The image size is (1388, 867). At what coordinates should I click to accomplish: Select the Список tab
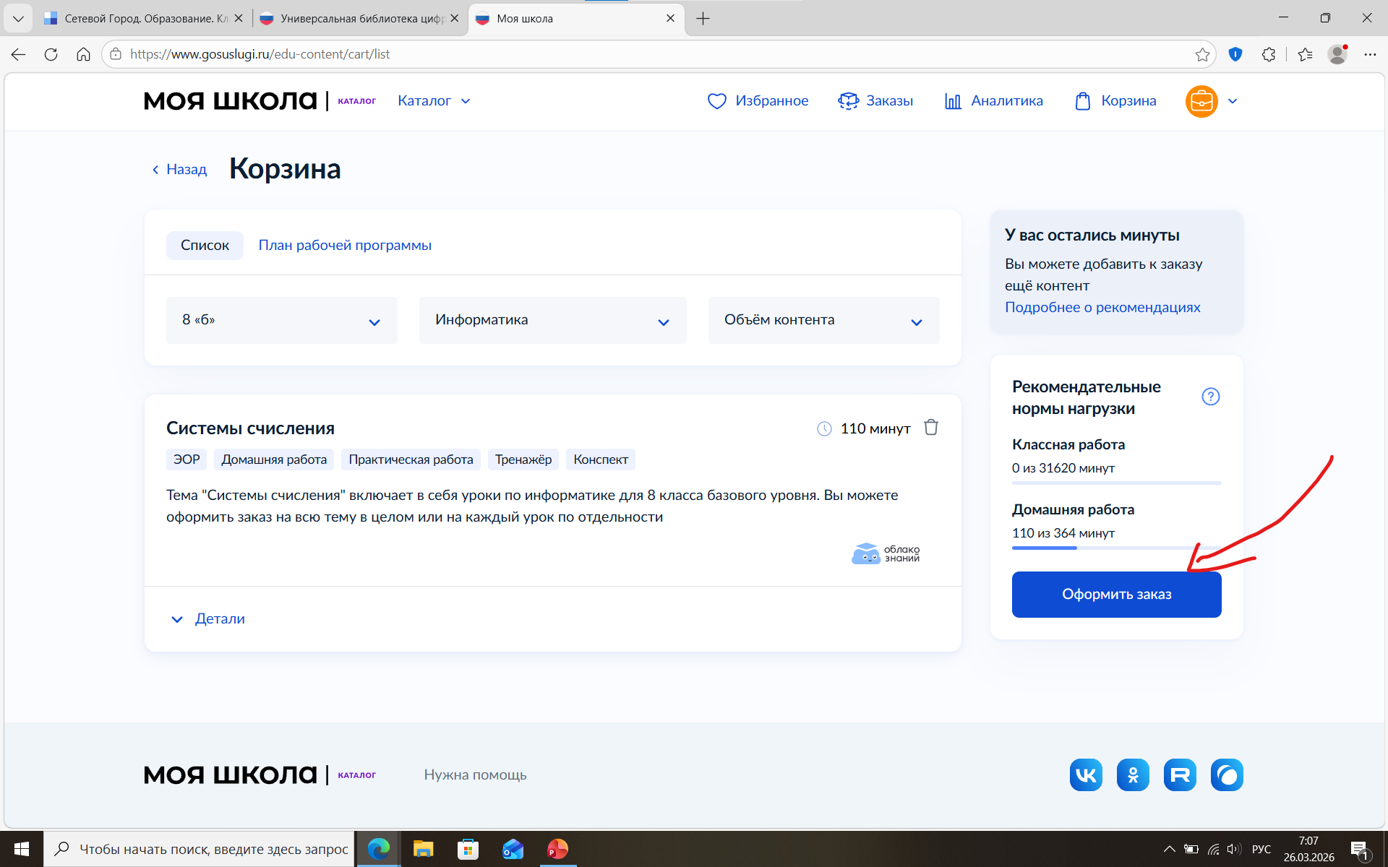(x=205, y=246)
